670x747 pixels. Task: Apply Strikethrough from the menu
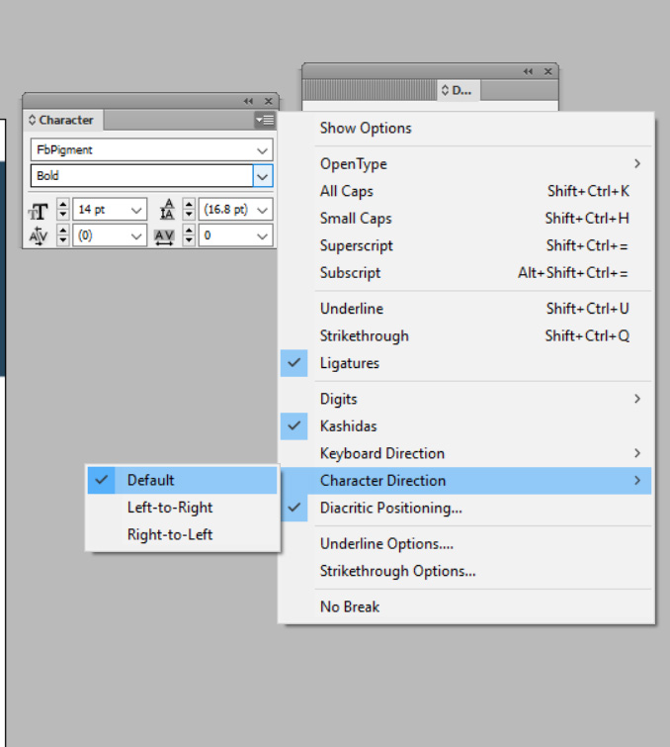point(465,335)
